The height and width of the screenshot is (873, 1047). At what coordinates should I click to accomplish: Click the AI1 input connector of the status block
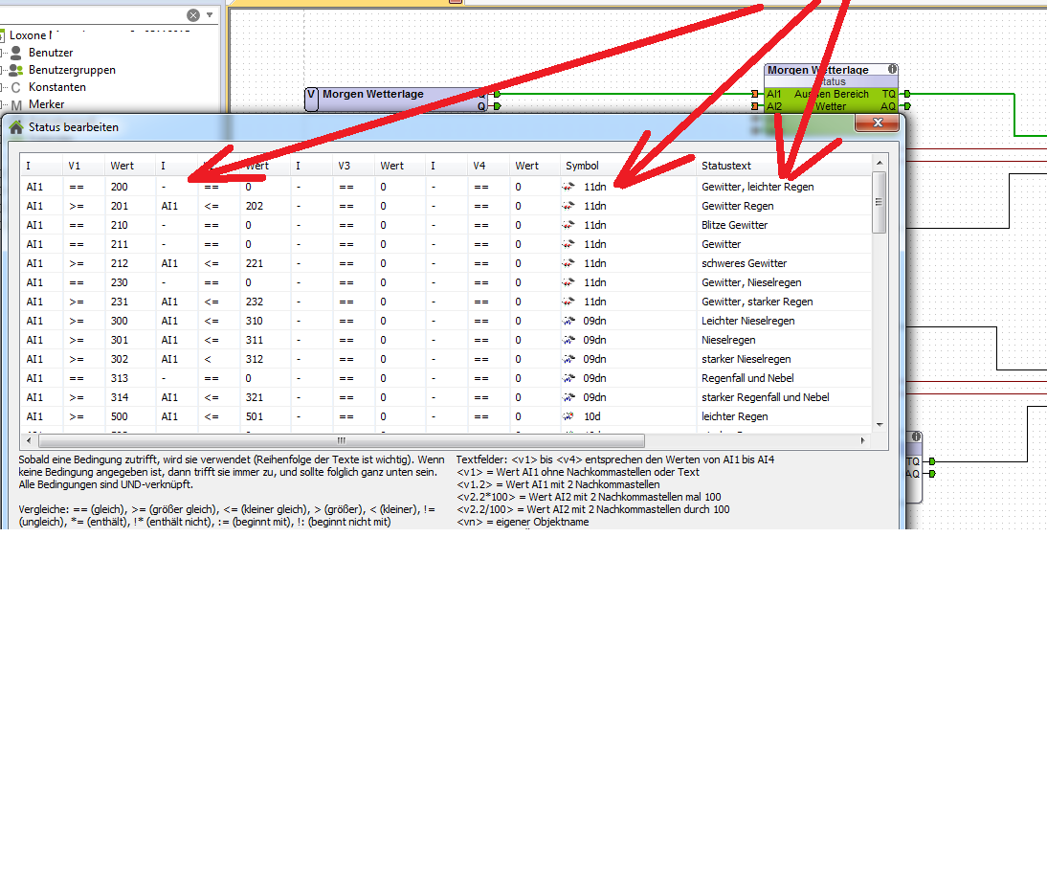pyautogui.click(x=754, y=94)
